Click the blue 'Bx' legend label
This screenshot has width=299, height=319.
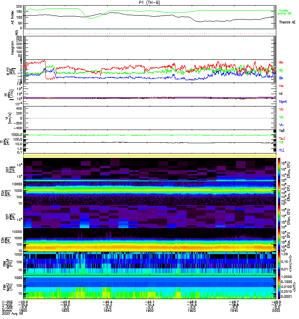click(281, 78)
